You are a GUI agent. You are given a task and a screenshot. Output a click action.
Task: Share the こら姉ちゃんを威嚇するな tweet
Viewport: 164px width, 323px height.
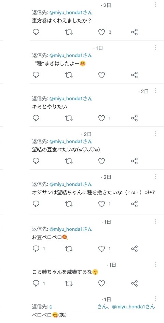(134, 283)
